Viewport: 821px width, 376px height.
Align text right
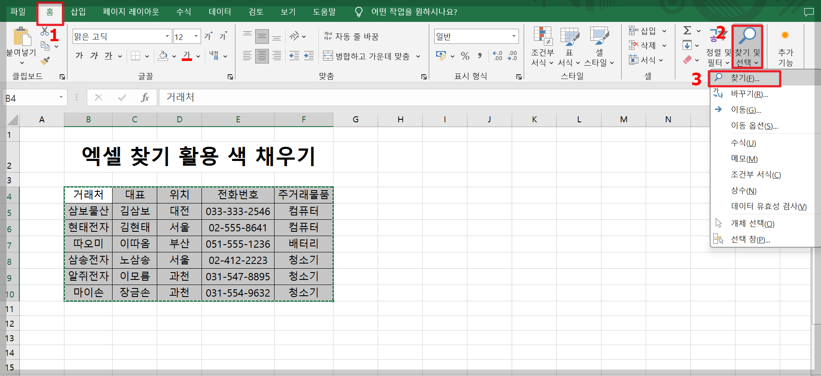click(x=277, y=56)
